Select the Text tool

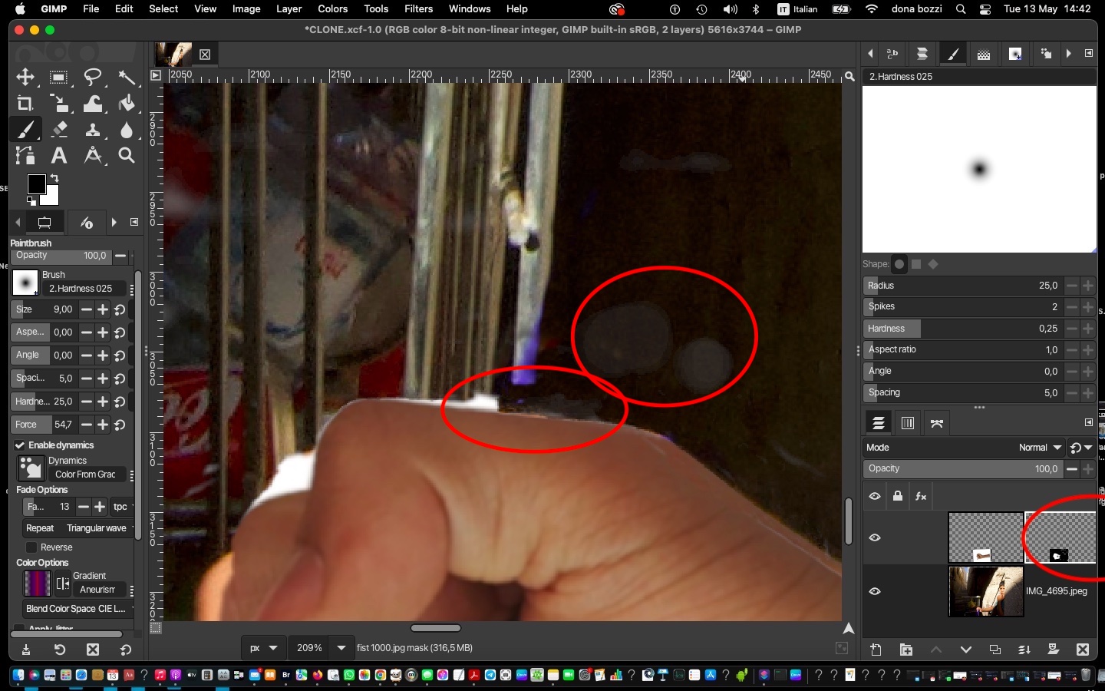58,156
